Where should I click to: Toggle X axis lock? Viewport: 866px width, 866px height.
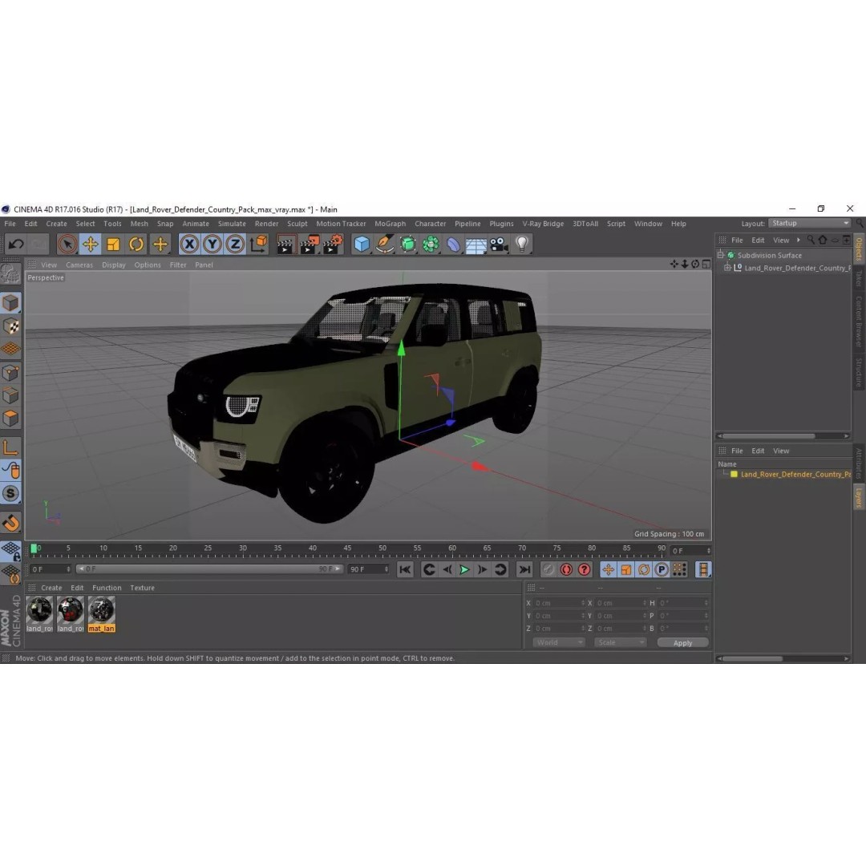pos(189,244)
